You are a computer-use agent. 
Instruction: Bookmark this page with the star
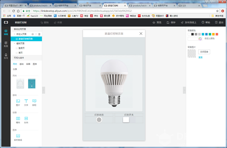coord(217,11)
